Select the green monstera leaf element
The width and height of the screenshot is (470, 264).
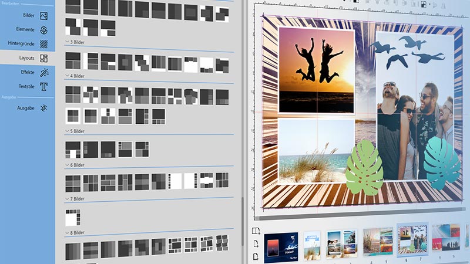click(x=364, y=167)
